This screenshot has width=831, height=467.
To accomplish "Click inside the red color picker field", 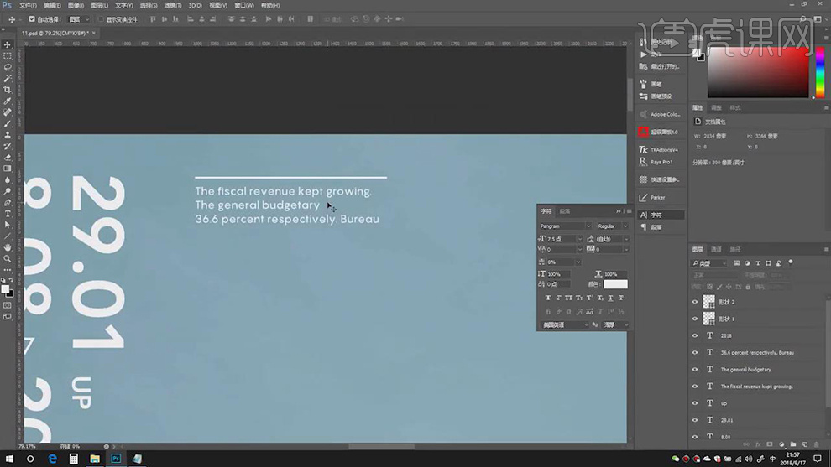I will click(x=758, y=72).
